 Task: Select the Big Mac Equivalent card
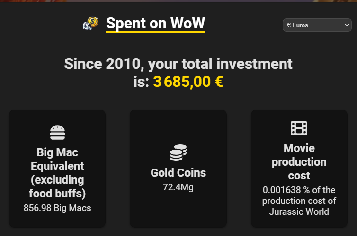(x=57, y=169)
